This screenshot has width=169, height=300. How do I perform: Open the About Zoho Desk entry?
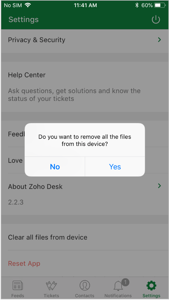point(85,194)
